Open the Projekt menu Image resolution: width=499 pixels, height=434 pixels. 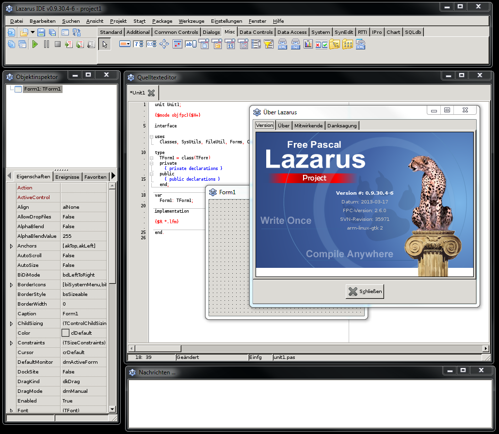coord(118,21)
